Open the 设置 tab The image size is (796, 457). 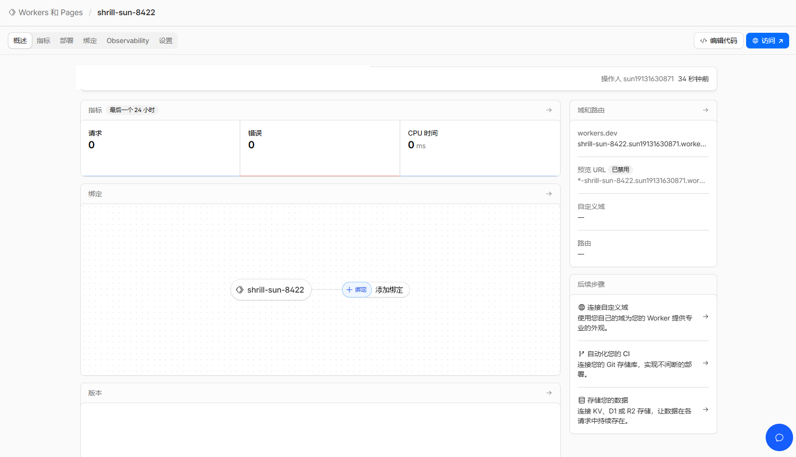click(x=165, y=41)
